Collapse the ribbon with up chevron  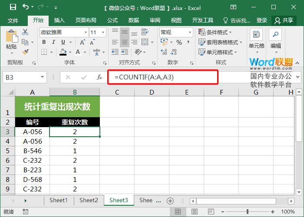click(297, 63)
